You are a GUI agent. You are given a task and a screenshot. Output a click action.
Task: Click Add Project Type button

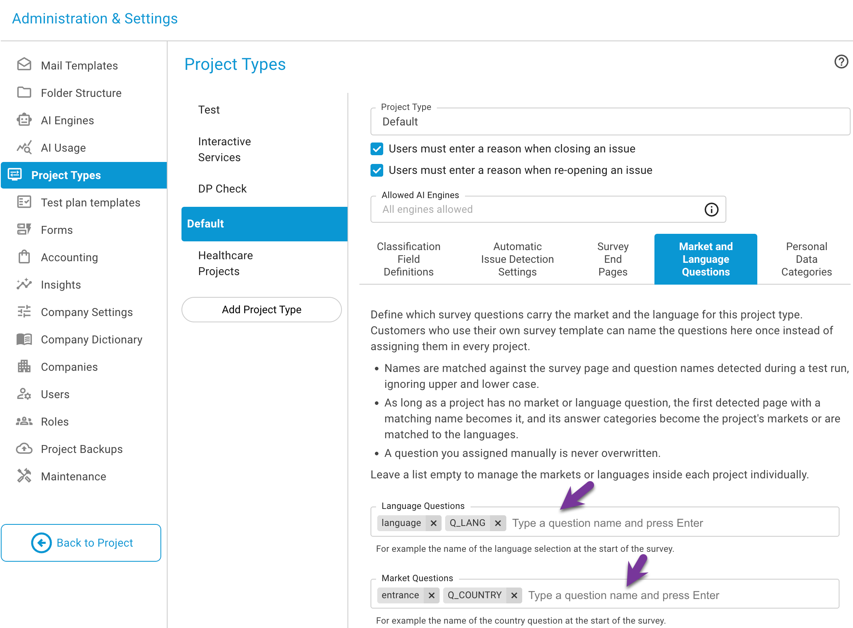tap(262, 310)
